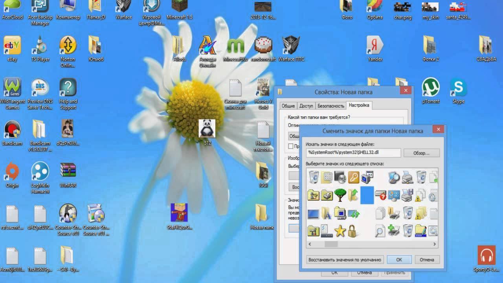
Task: Select the Minecraft 1.5 desktop icon
Action: coord(180,10)
